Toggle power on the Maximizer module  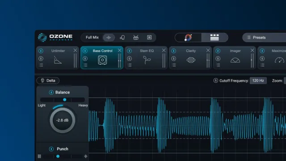[262, 51]
